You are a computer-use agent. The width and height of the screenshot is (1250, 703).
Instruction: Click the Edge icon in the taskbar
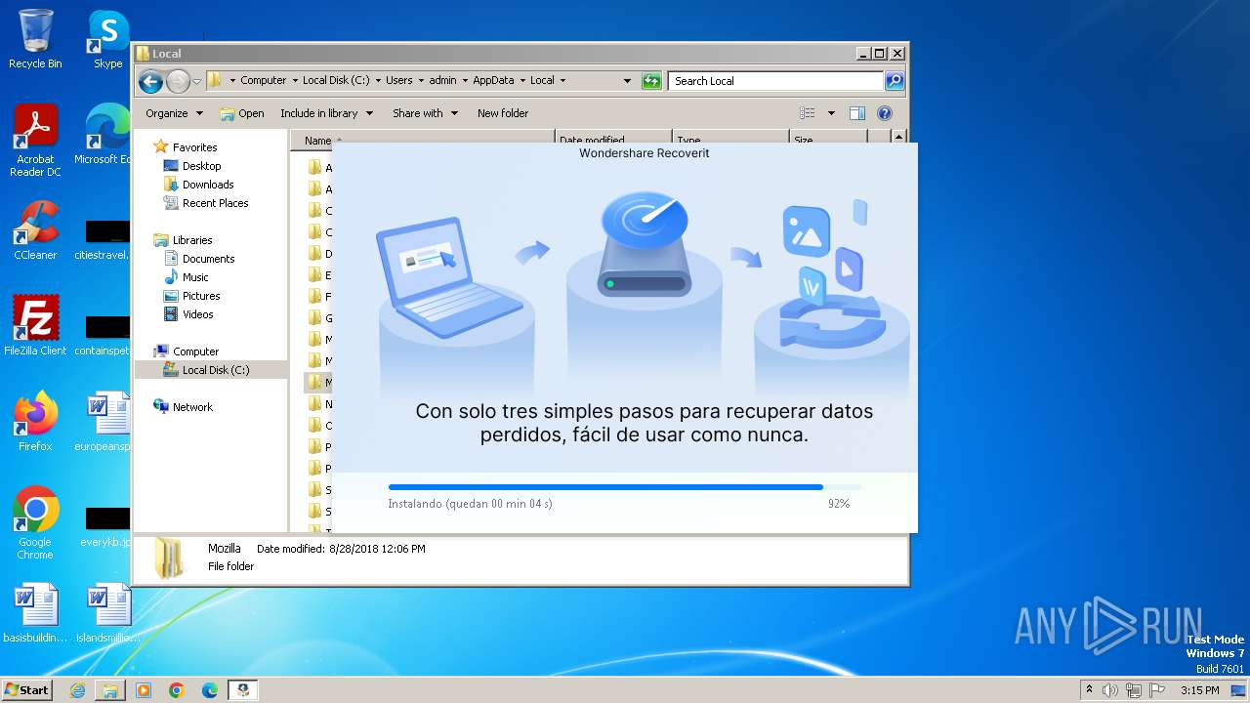pos(210,690)
